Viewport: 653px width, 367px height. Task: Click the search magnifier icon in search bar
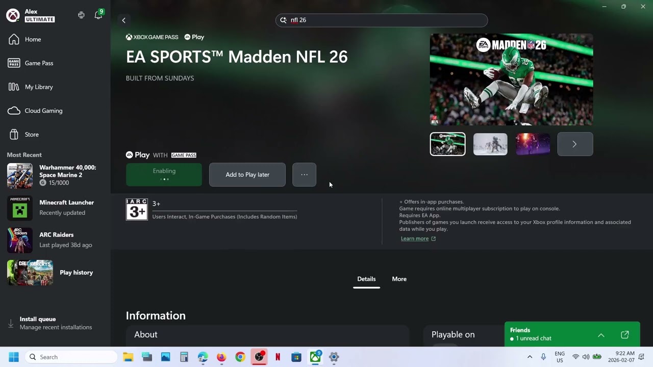tap(284, 20)
